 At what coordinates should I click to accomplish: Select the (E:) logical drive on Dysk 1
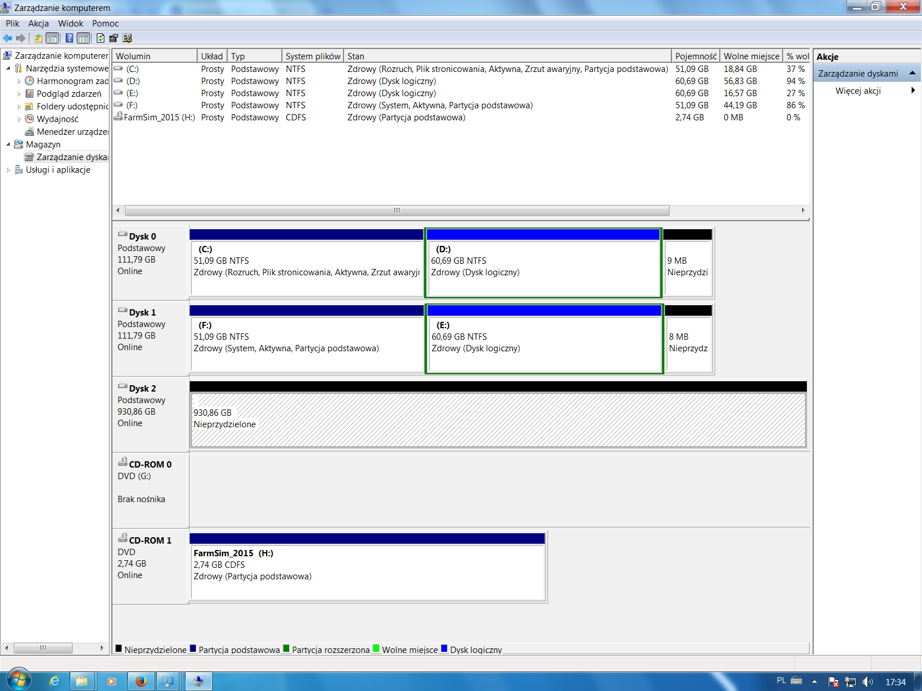click(545, 339)
